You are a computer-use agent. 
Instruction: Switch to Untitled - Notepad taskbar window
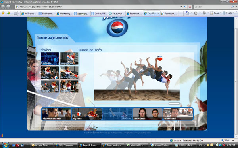tap(184, 145)
